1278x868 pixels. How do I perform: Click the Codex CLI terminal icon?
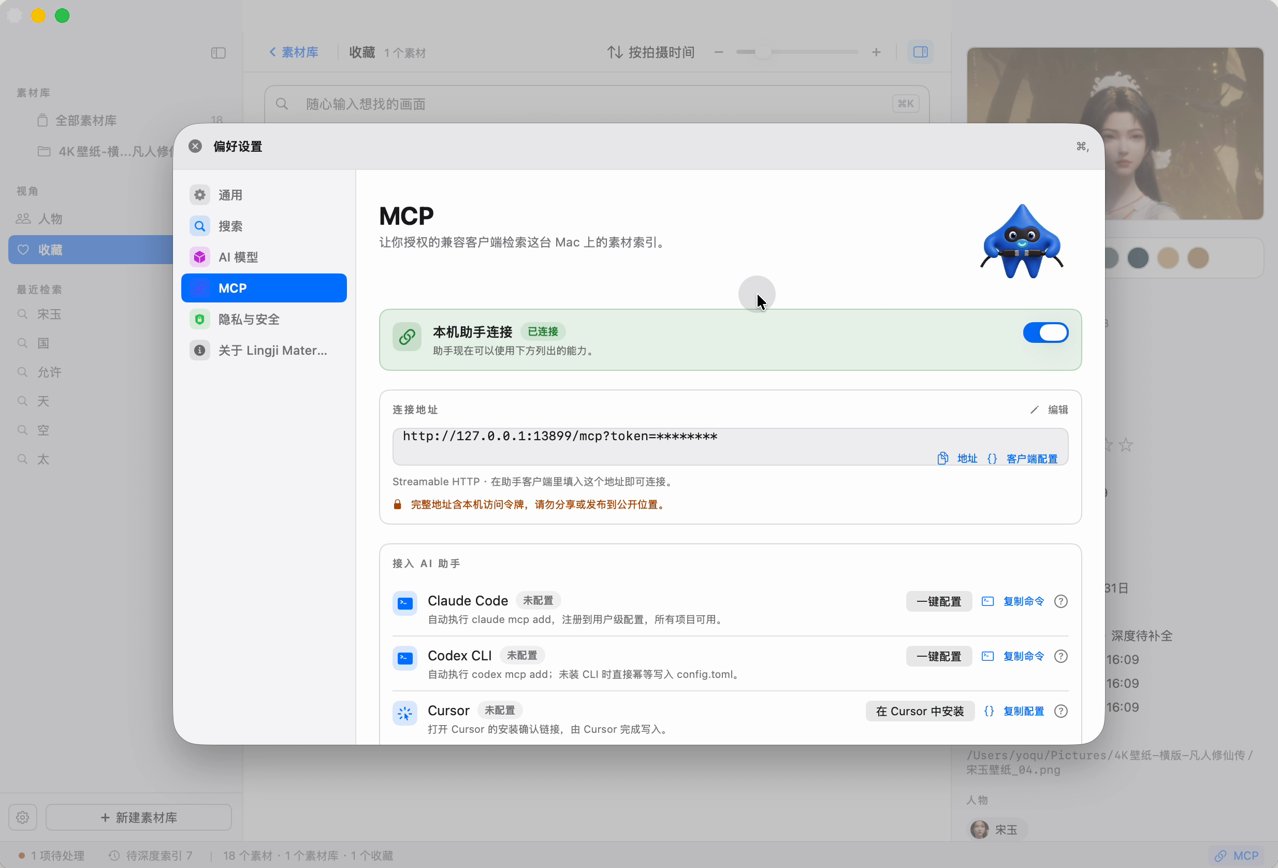coord(405,658)
